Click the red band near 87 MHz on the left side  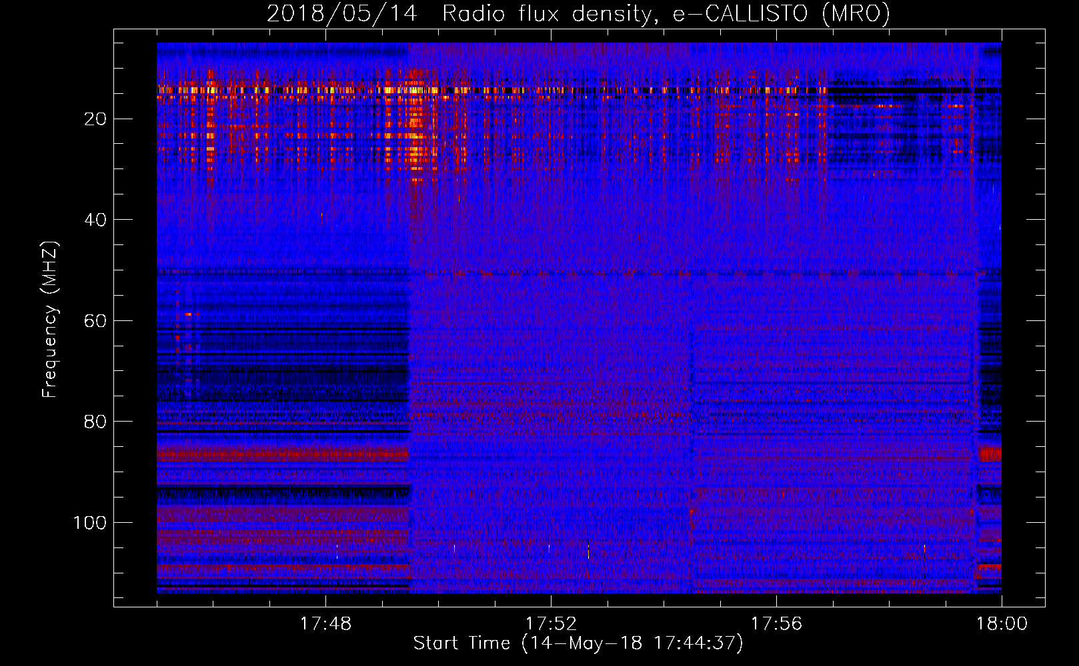tap(282, 455)
